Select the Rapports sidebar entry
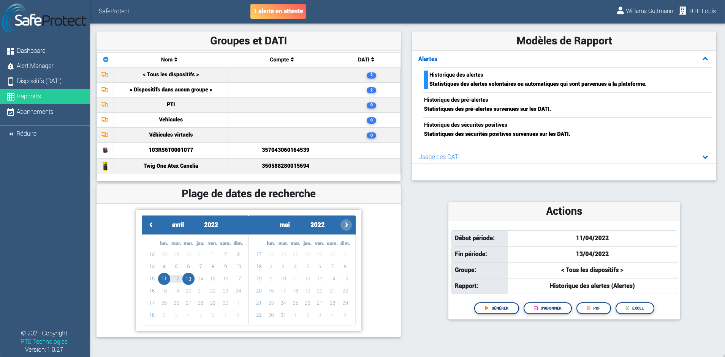This screenshot has width=725, height=357. click(x=45, y=96)
